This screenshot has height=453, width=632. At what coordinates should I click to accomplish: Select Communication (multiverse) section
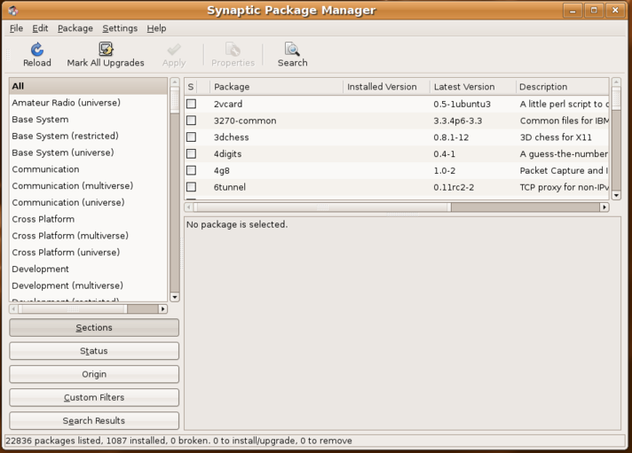point(88,185)
